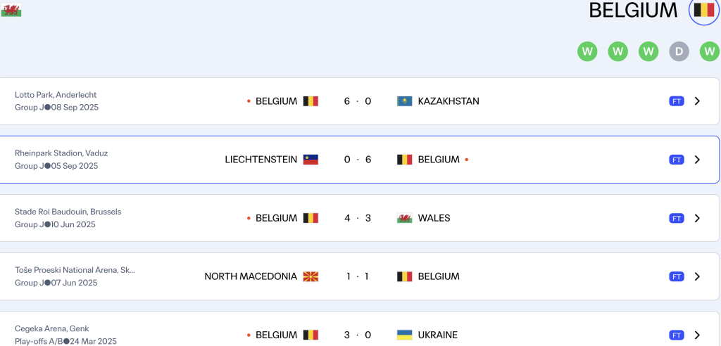Image resolution: width=721 pixels, height=346 pixels.
Task: Click the 4 · 3 score against Wales
Action: [x=357, y=218]
